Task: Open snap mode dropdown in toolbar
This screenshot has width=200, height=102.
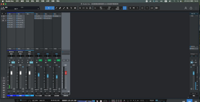Action: [121, 9]
